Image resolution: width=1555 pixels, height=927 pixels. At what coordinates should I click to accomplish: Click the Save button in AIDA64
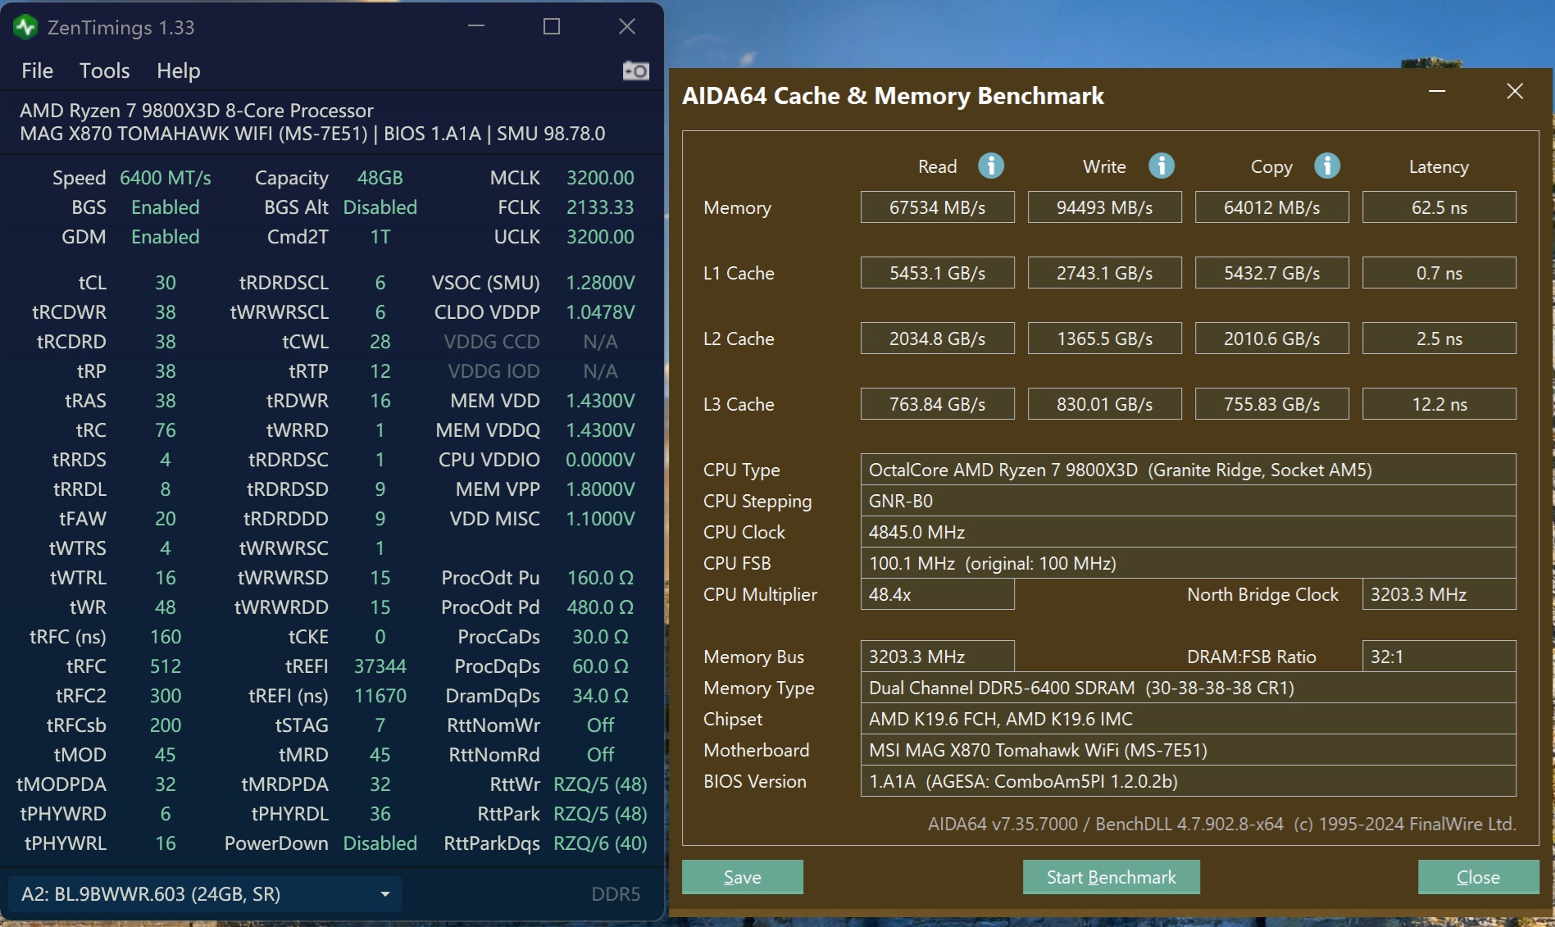[x=742, y=876]
